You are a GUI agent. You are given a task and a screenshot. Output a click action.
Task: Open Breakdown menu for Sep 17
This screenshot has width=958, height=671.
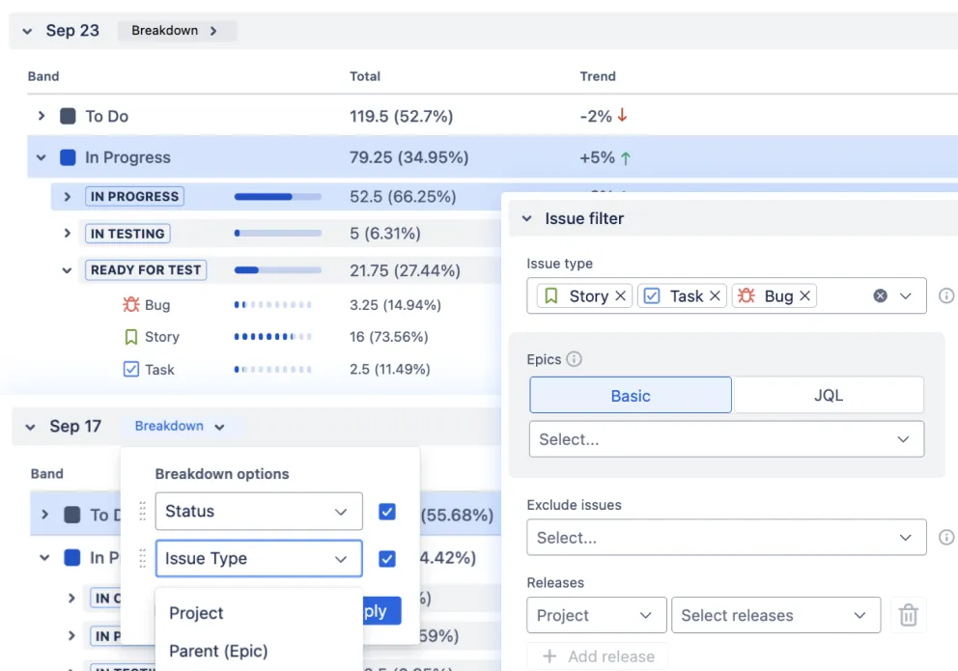coord(181,426)
